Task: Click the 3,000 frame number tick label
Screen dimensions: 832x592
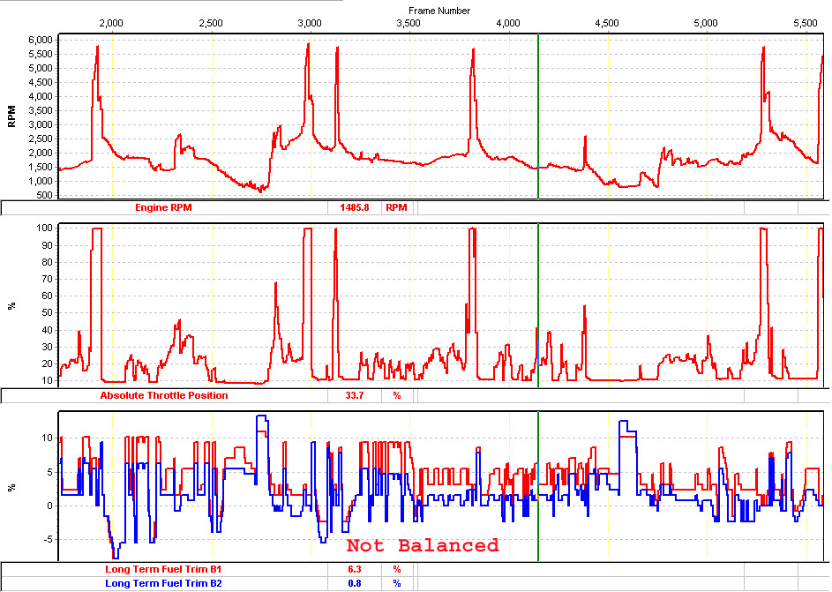Action: 310,23
